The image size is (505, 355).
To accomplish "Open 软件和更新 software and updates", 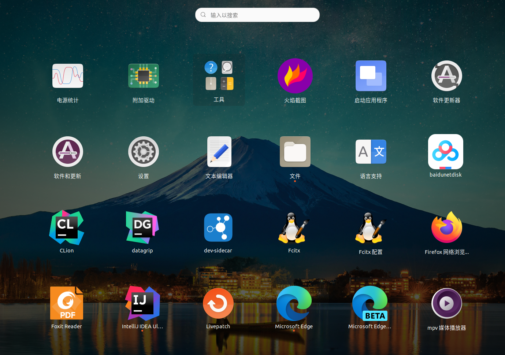I will coord(68,152).
